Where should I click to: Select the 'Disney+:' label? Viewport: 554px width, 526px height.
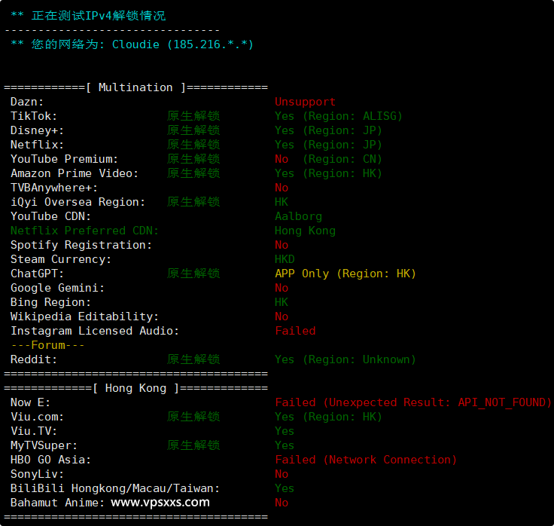point(37,130)
